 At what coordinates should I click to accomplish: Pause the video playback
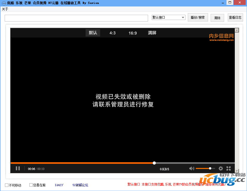click(18, 168)
